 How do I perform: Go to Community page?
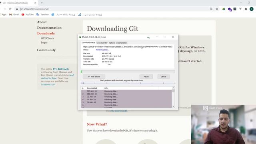[x=46, y=50]
